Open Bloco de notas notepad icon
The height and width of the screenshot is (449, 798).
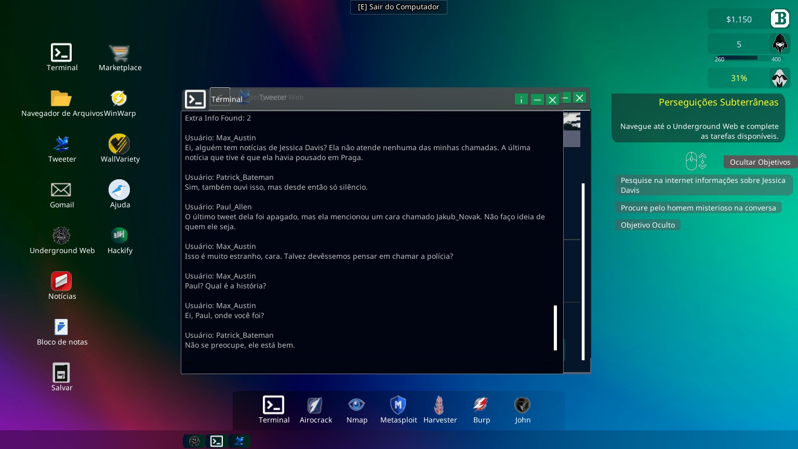point(61,327)
